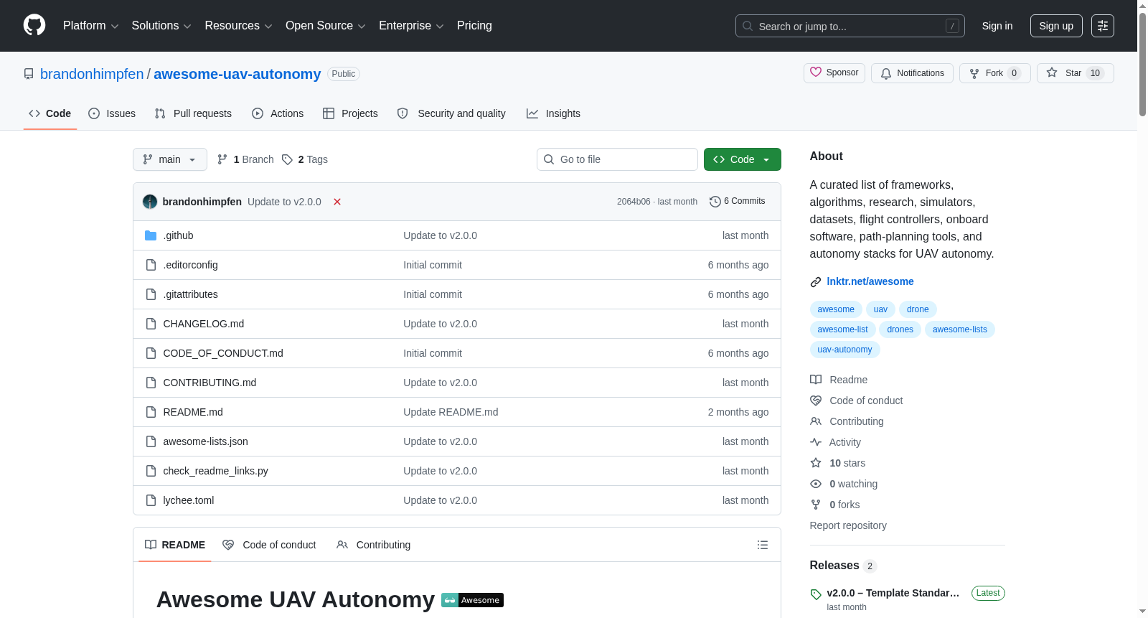Click the Awesome badge beside the title
The width and height of the screenshot is (1148, 618).
(x=472, y=600)
